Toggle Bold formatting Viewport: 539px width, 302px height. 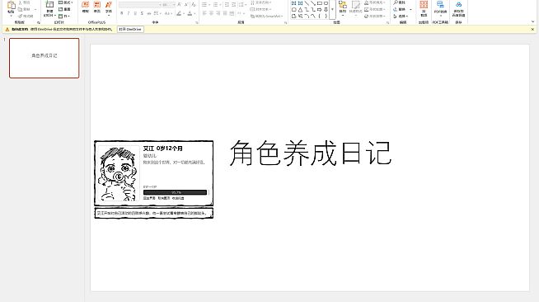coord(122,13)
